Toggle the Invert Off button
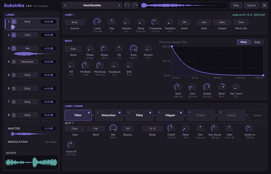 pyautogui.click(x=184, y=22)
